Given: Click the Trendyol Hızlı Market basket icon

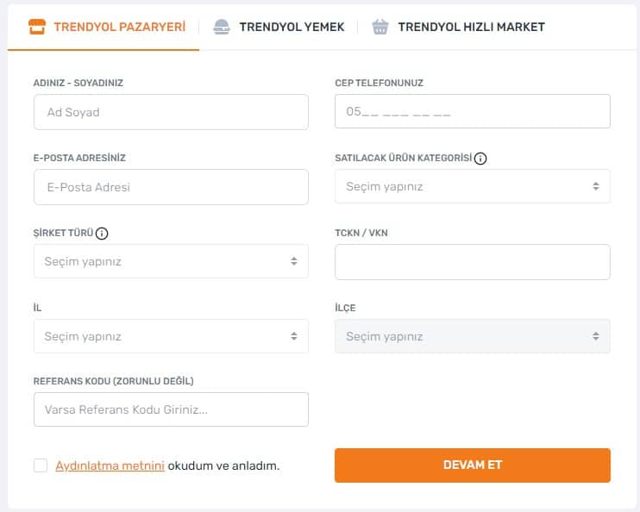Looking at the screenshot, I should [380, 27].
